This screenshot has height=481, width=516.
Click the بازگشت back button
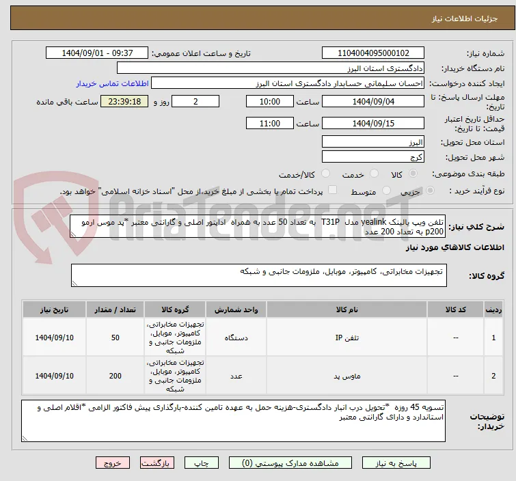[157, 463]
